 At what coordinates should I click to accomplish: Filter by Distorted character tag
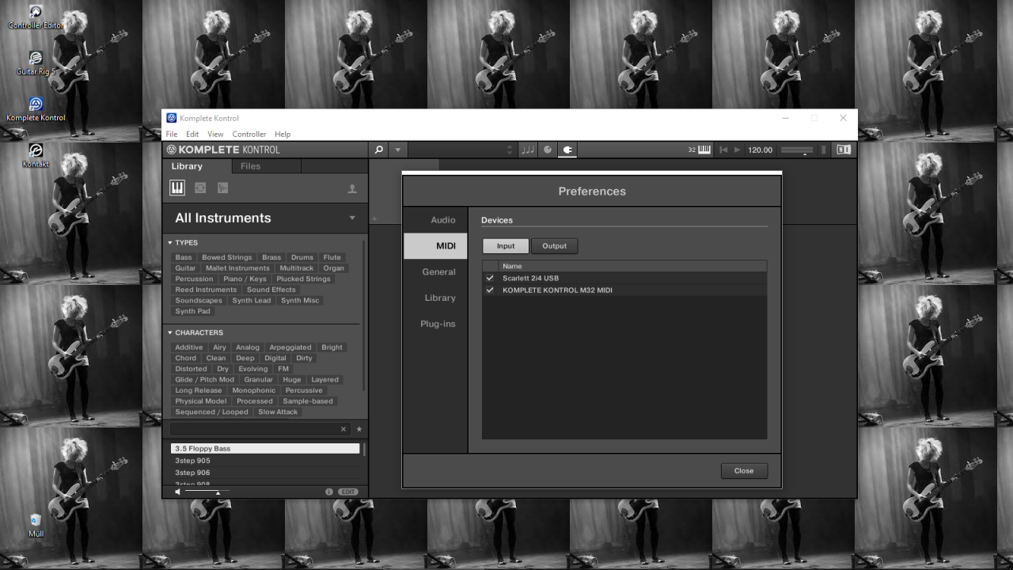pyautogui.click(x=191, y=369)
